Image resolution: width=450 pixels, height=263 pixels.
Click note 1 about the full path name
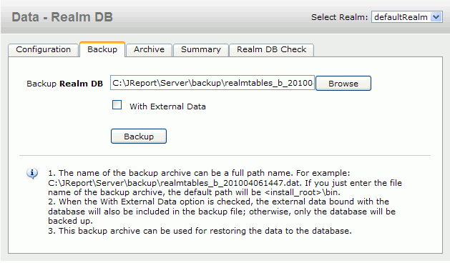(x=225, y=183)
